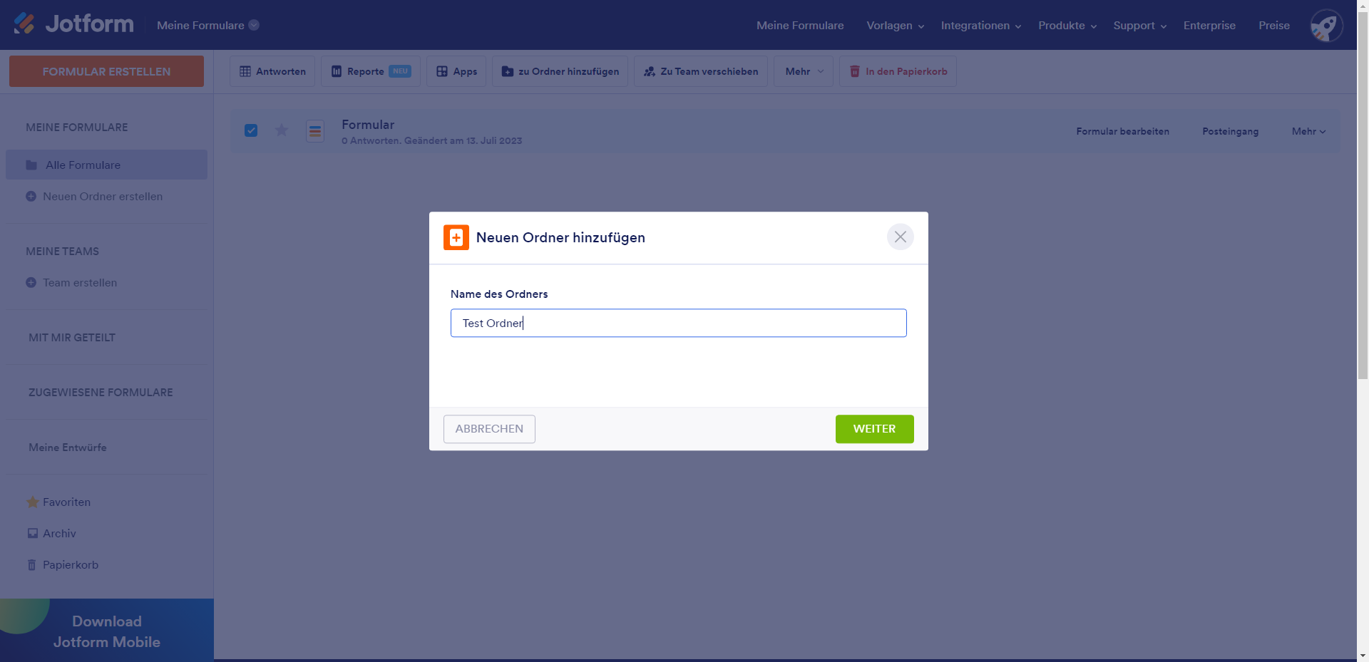
Task: Open the Preise page
Action: pyautogui.click(x=1274, y=26)
